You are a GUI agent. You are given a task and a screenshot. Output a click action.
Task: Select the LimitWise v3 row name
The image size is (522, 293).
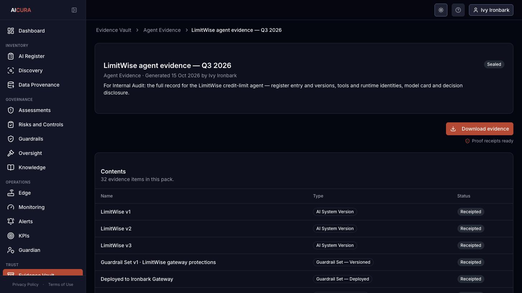116,245
